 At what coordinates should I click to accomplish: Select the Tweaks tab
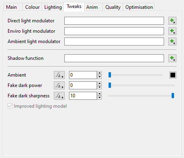(74, 6)
